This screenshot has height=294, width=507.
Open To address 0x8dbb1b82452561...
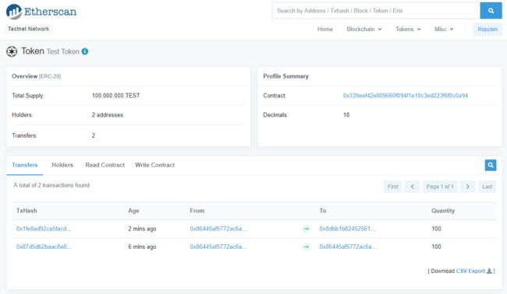point(348,229)
